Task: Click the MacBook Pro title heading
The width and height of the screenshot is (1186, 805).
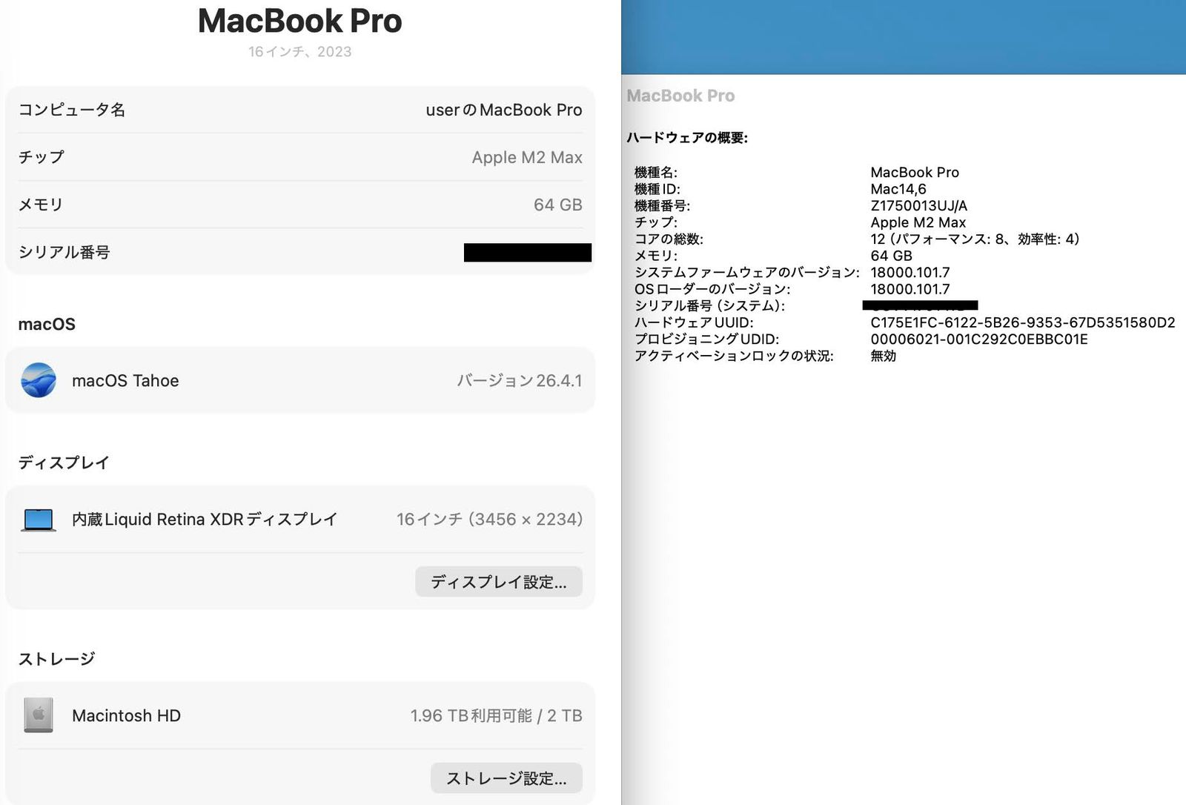Action: (300, 21)
